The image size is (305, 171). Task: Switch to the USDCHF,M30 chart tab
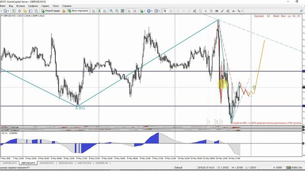point(84,163)
